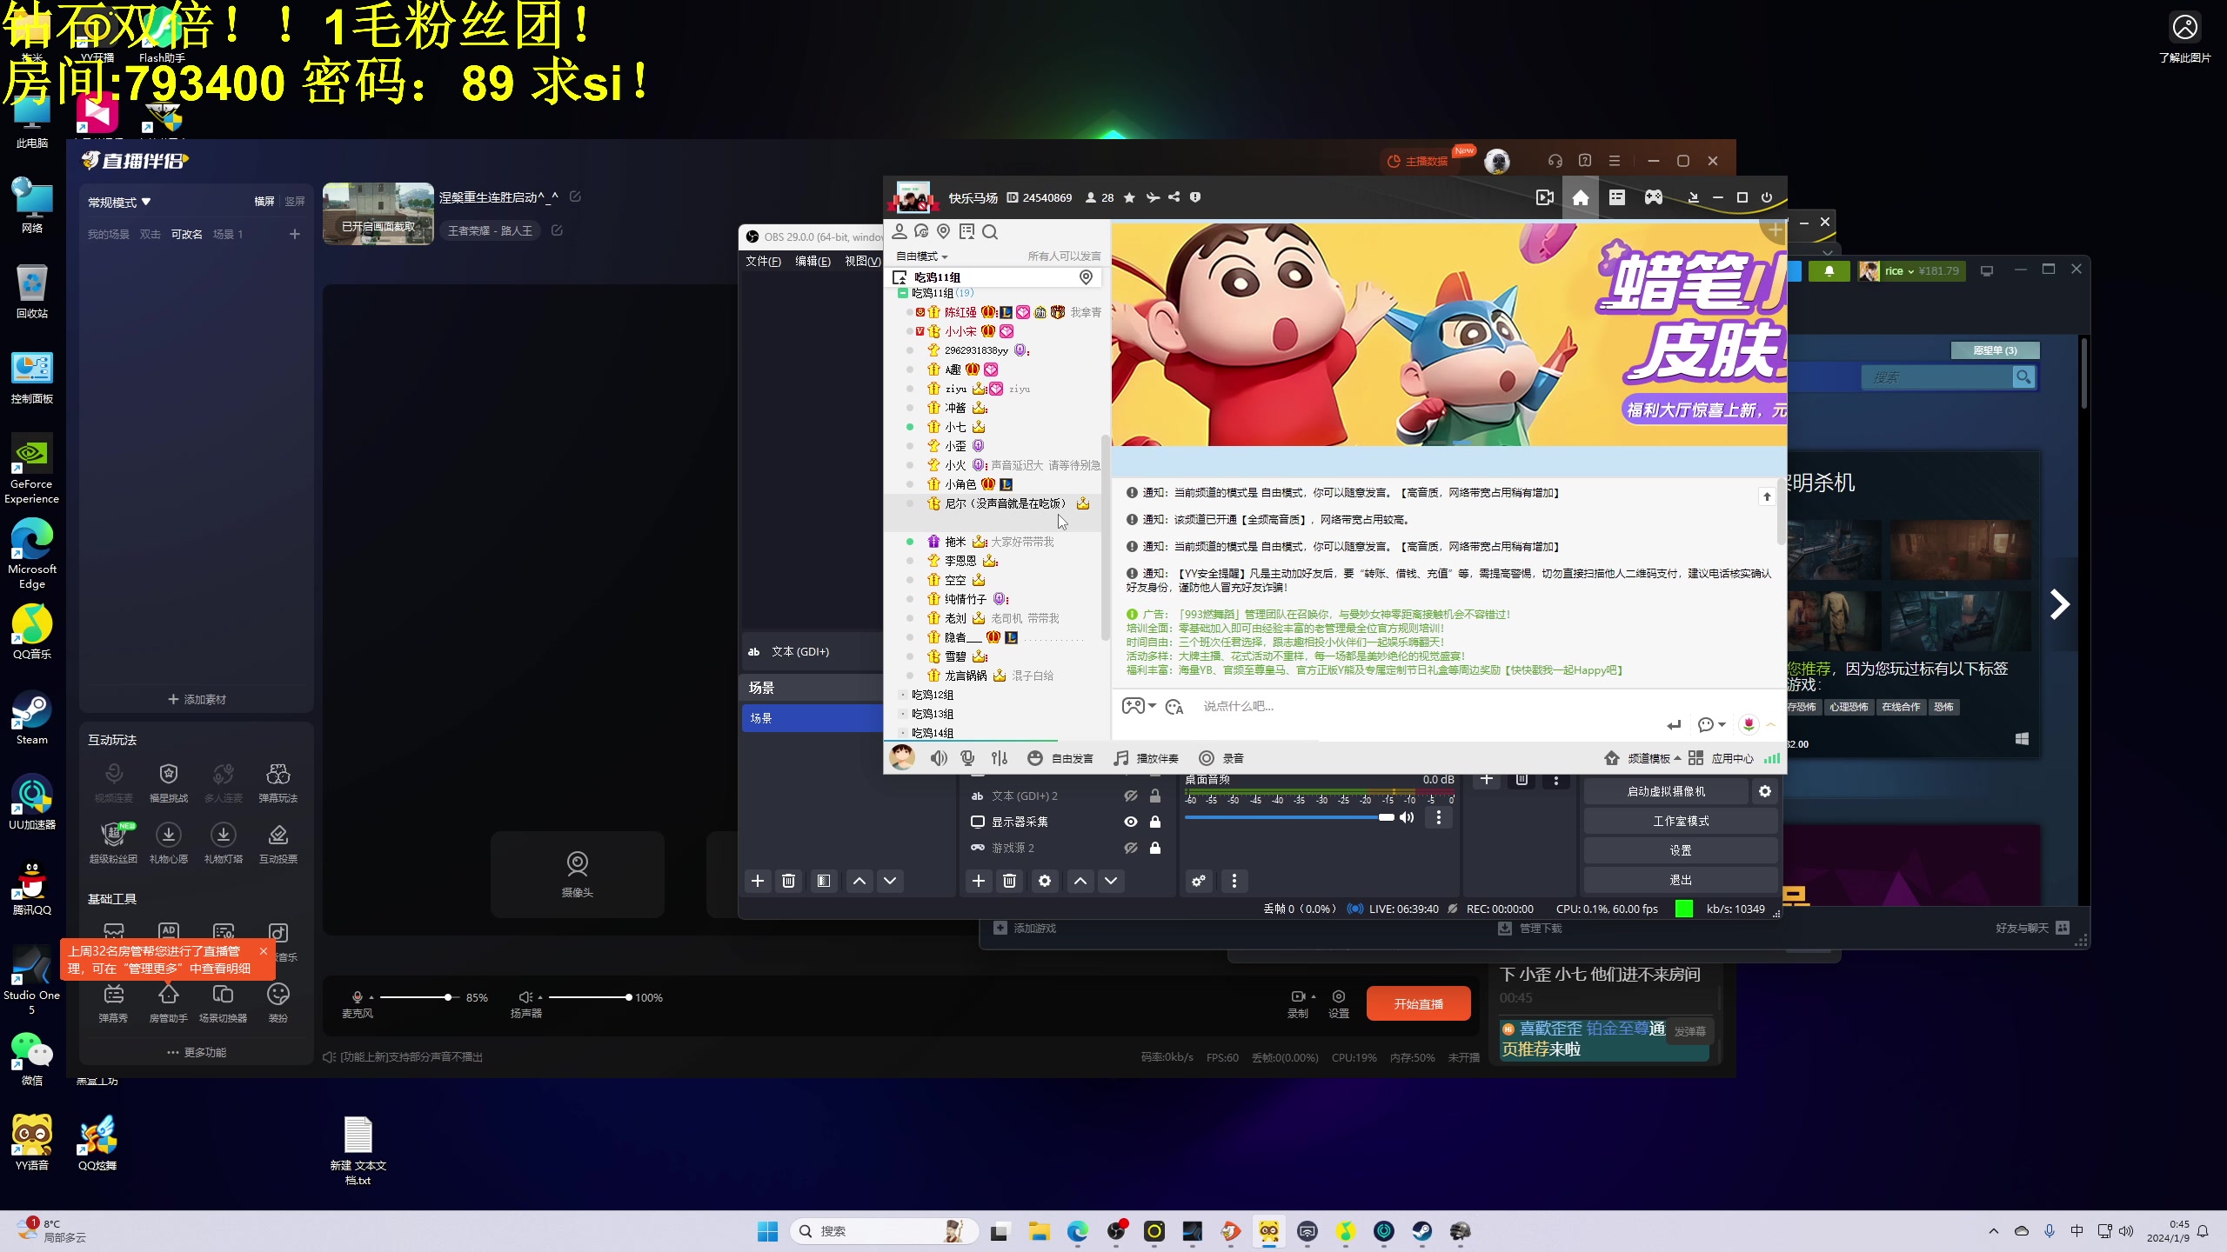Open YY speaker volume control
Image resolution: width=2227 pixels, height=1252 pixels.
(x=939, y=758)
